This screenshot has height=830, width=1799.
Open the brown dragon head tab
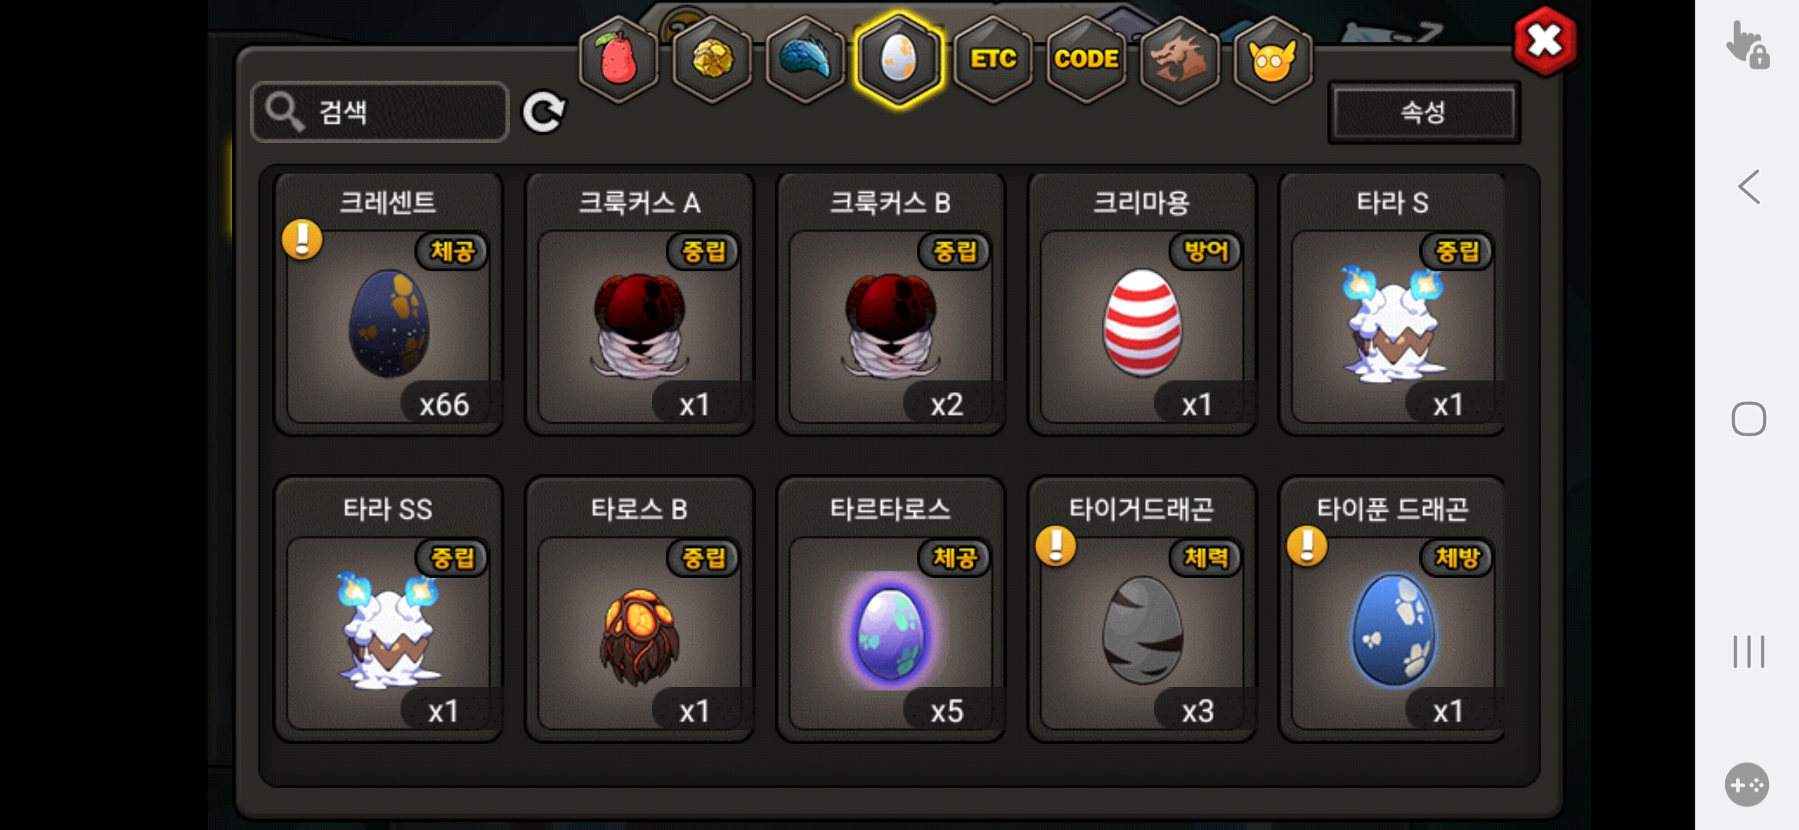click(x=1179, y=58)
